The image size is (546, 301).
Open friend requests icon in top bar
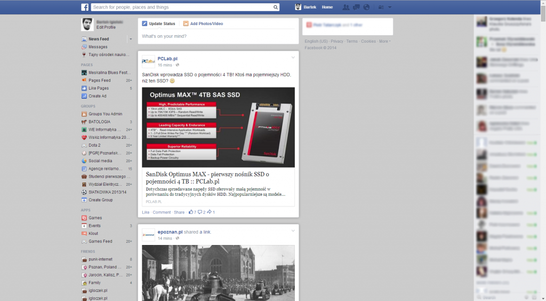click(346, 7)
